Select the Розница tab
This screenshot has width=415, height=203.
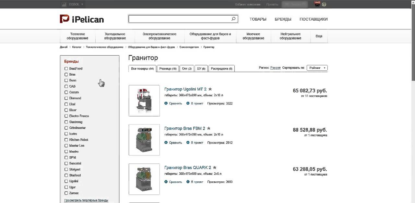coord(168,69)
